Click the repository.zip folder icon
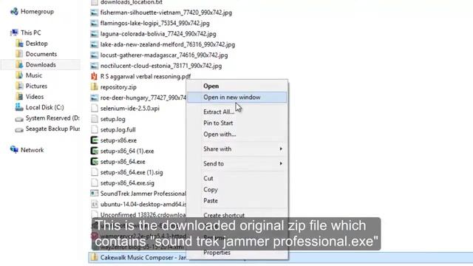The height and width of the screenshot is (266, 473). [x=95, y=87]
